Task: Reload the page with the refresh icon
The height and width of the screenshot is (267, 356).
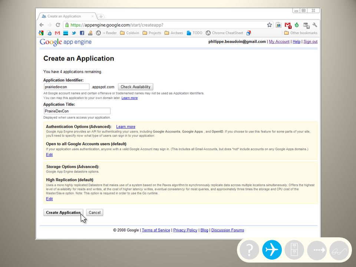Action: [x=58, y=25]
